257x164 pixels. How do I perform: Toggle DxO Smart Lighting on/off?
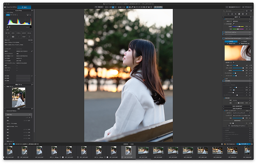coord(225,32)
